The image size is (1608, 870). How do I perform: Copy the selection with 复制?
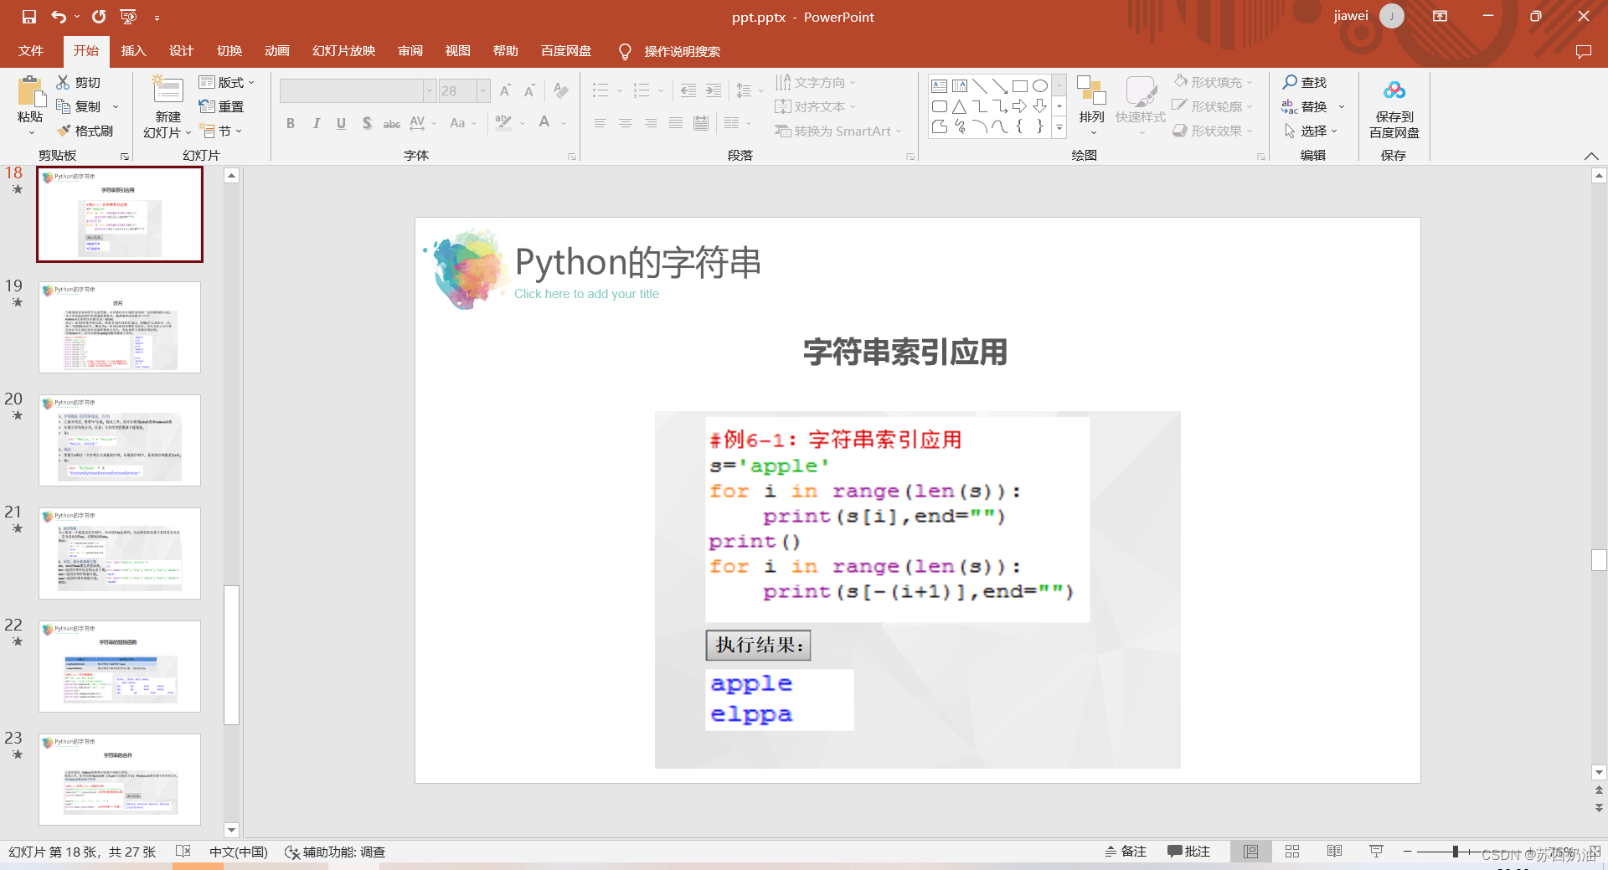[x=79, y=106]
